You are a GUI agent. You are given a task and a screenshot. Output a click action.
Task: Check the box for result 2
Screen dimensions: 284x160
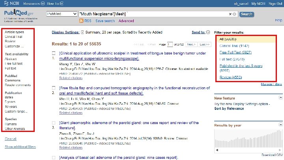tap(54, 88)
